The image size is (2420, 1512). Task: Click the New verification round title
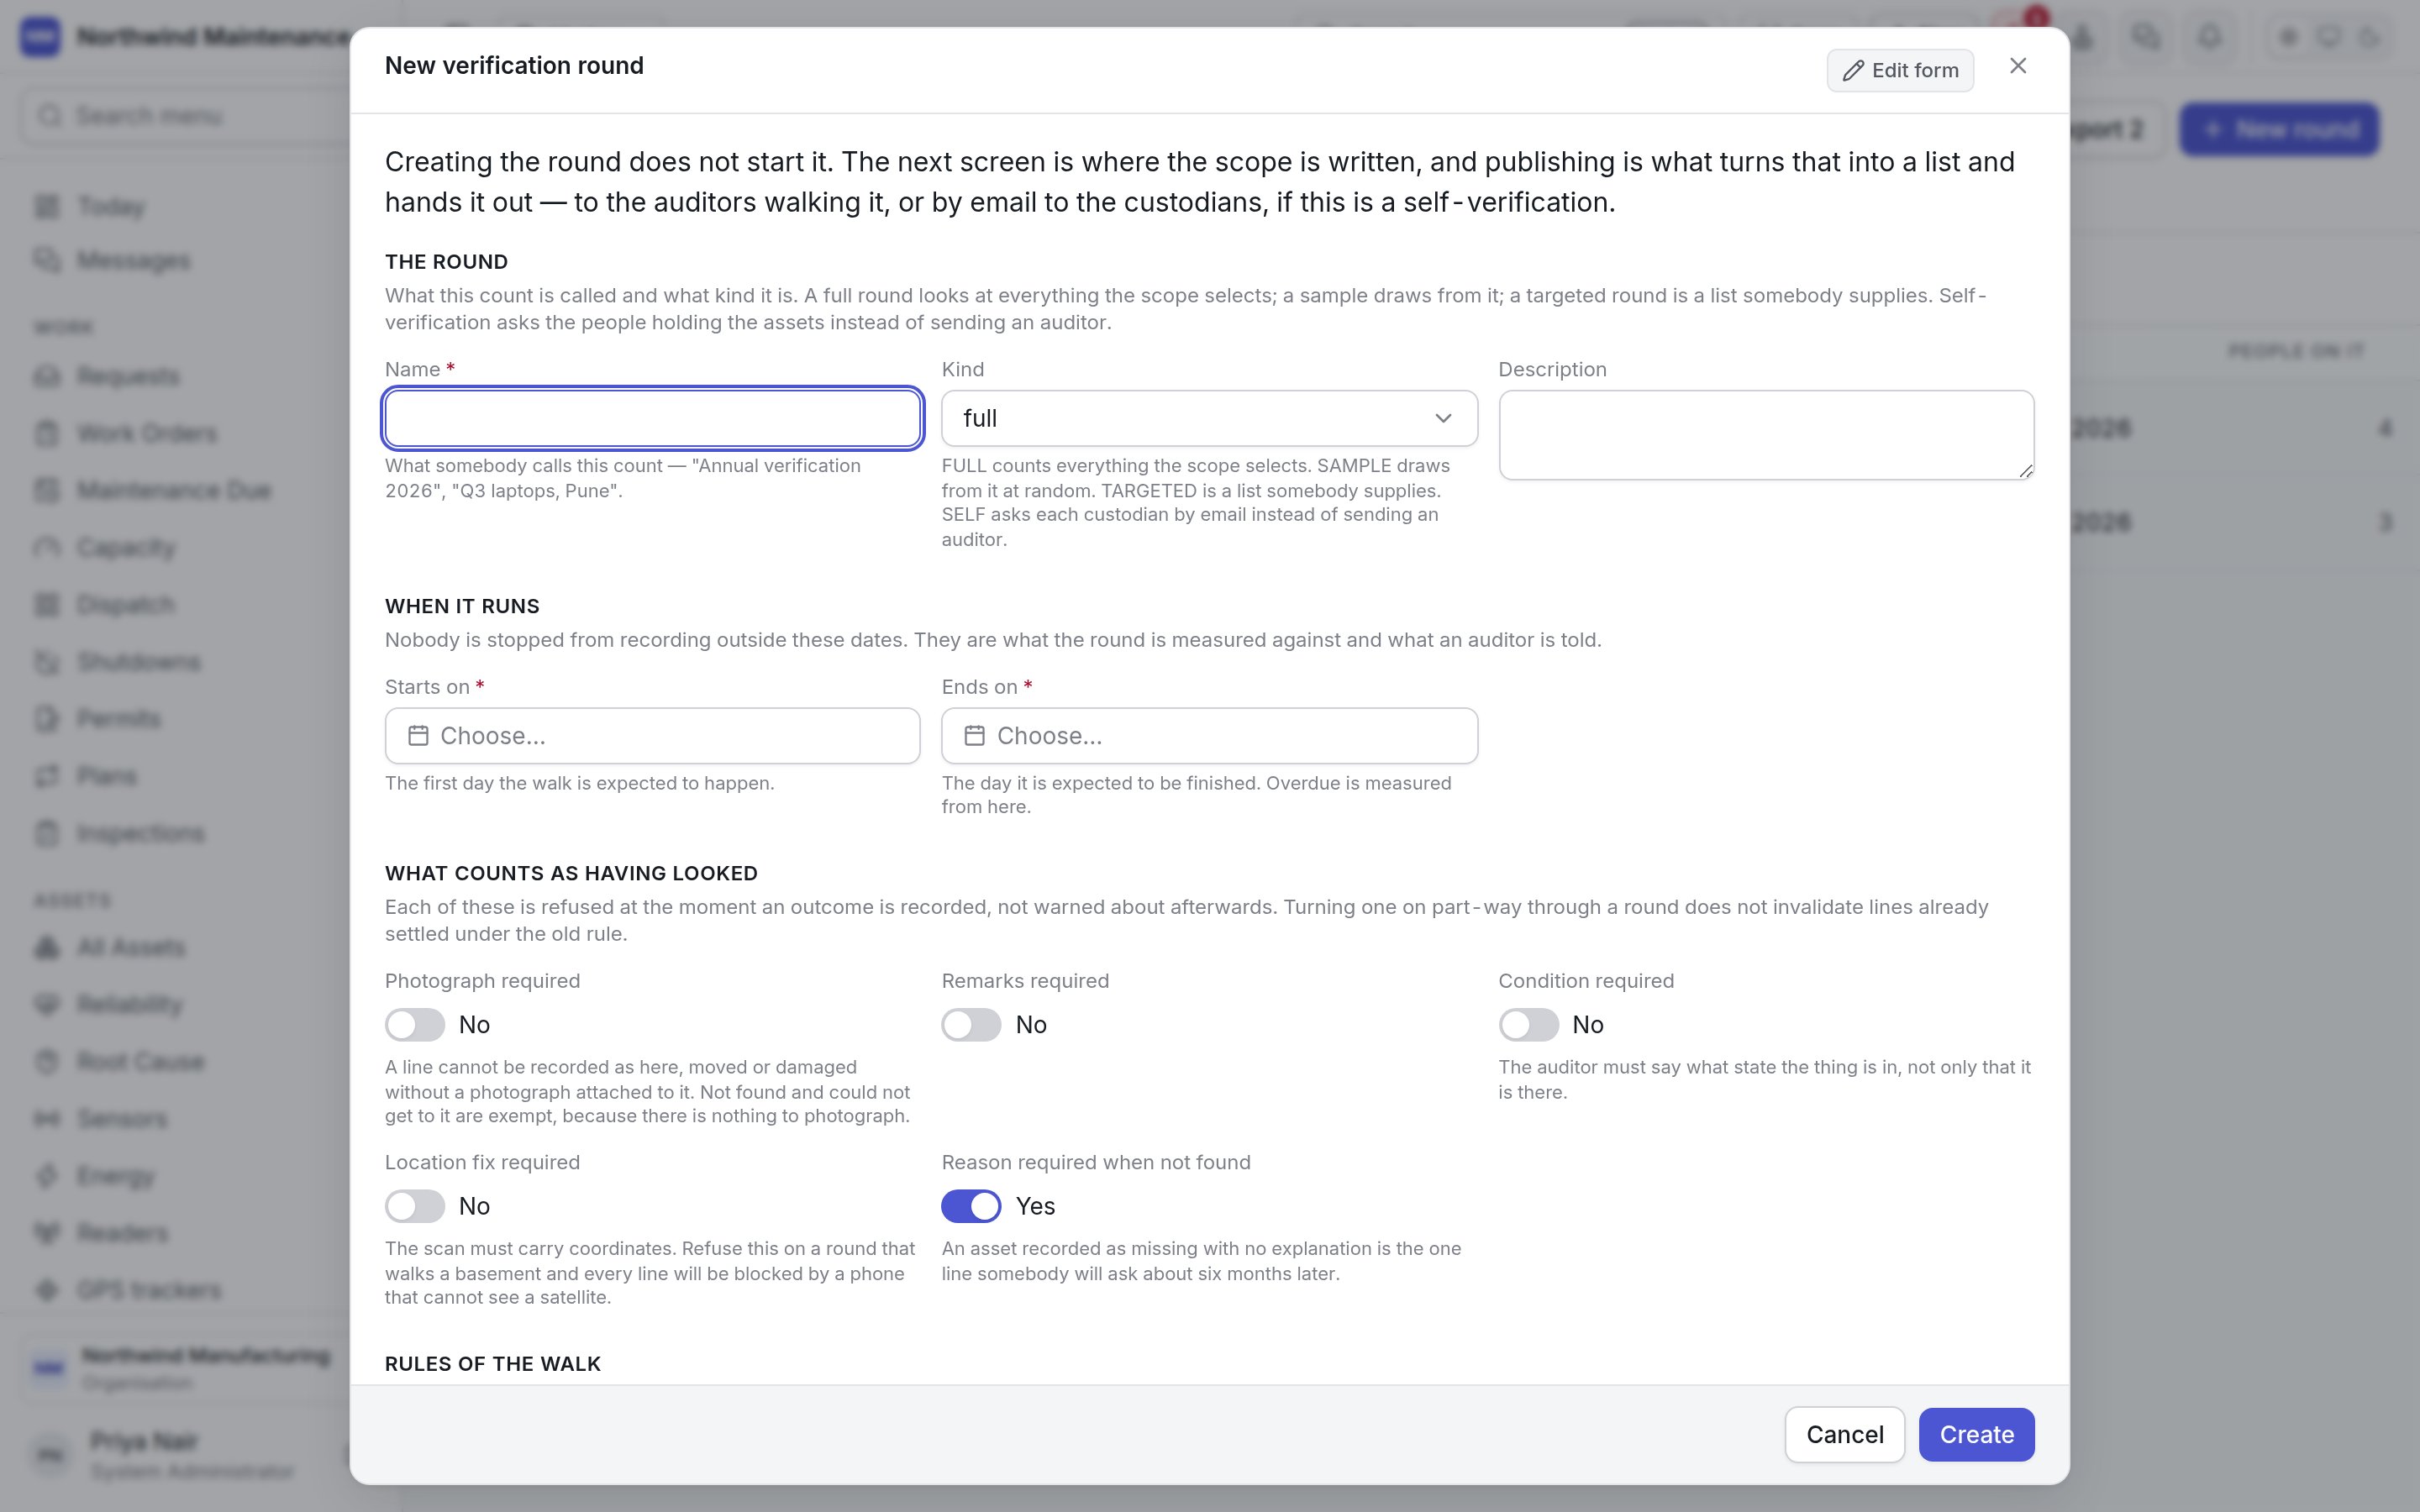pos(514,66)
